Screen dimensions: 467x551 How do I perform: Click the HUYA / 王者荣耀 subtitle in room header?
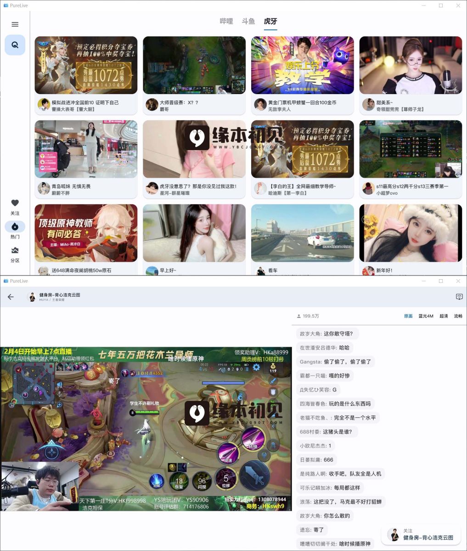tap(52, 300)
